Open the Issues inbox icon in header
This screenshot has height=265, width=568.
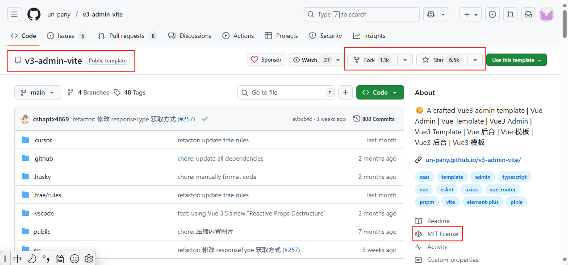[x=493, y=14]
